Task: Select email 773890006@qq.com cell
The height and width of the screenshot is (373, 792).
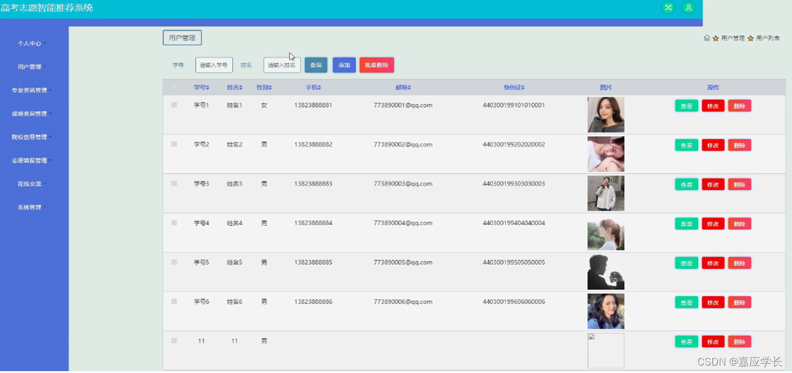Action: (x=403, y=302)
